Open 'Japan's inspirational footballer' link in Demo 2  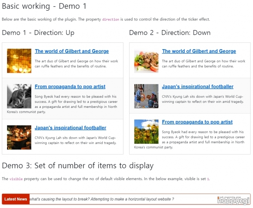click(198, 87)
